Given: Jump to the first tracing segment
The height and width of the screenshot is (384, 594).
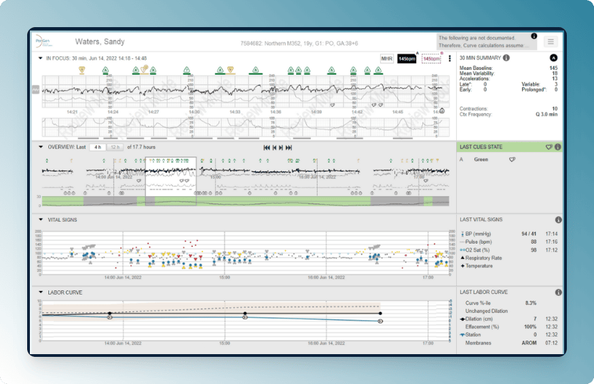Looking at the screenshot, I should pos(266,147).
